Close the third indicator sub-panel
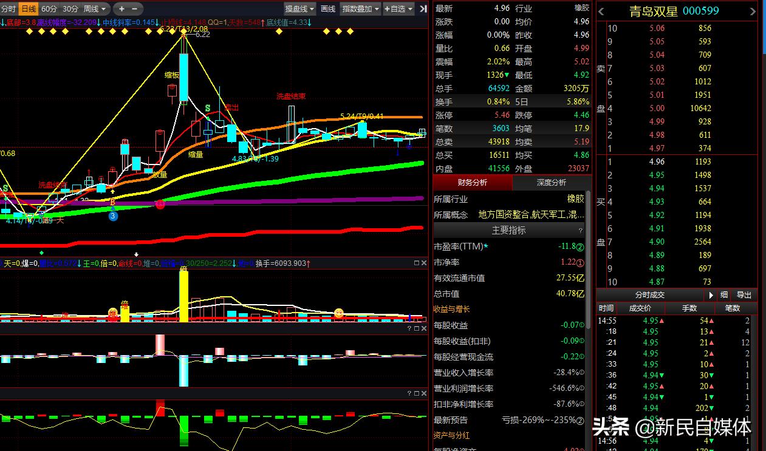The height and width of the screenshot is (451, 766). coord(424,393)
